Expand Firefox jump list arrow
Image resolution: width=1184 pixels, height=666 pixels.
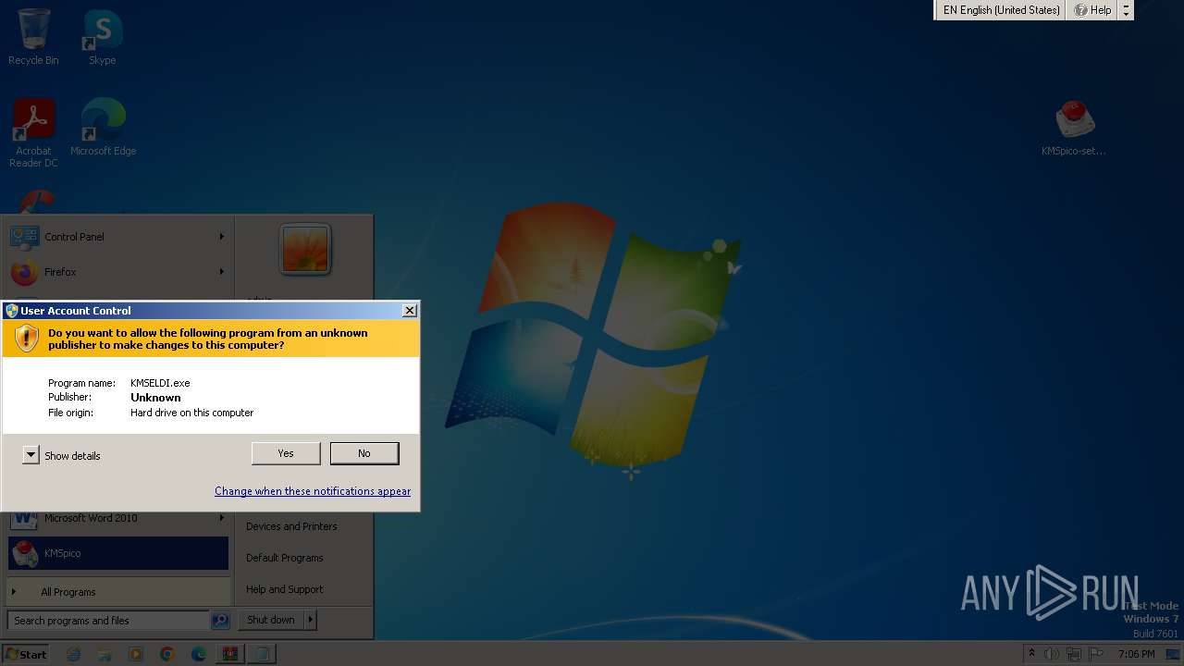click(x=221, y=272)
